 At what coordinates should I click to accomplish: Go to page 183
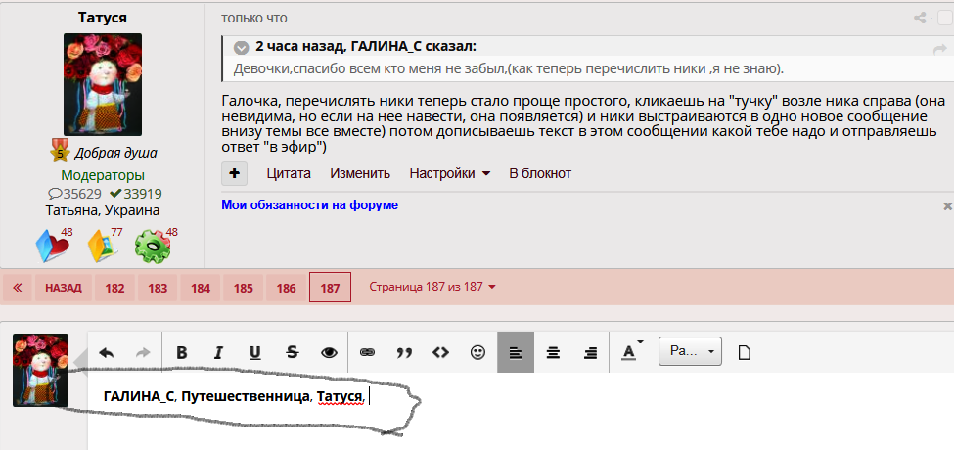[x=158, y=289]
